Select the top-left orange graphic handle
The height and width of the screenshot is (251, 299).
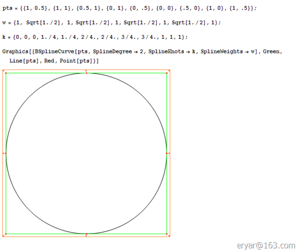(3, 71)
